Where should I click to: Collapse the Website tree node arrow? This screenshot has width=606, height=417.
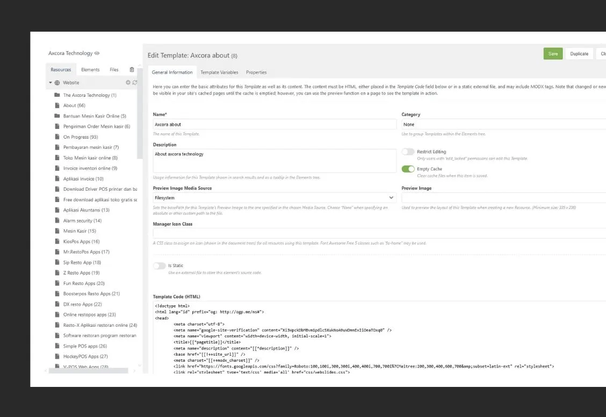[x=50, y=83]
